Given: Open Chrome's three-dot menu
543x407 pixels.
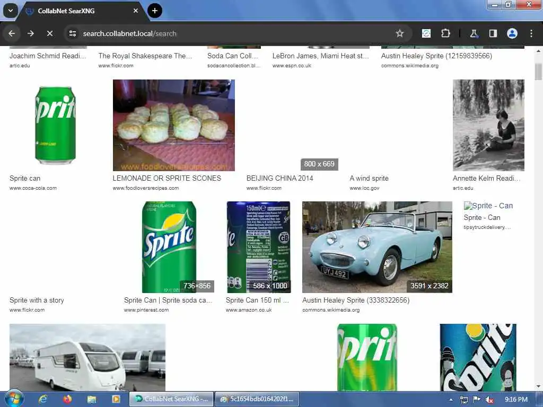Looking at the screenshot, I should pos(531,33).
